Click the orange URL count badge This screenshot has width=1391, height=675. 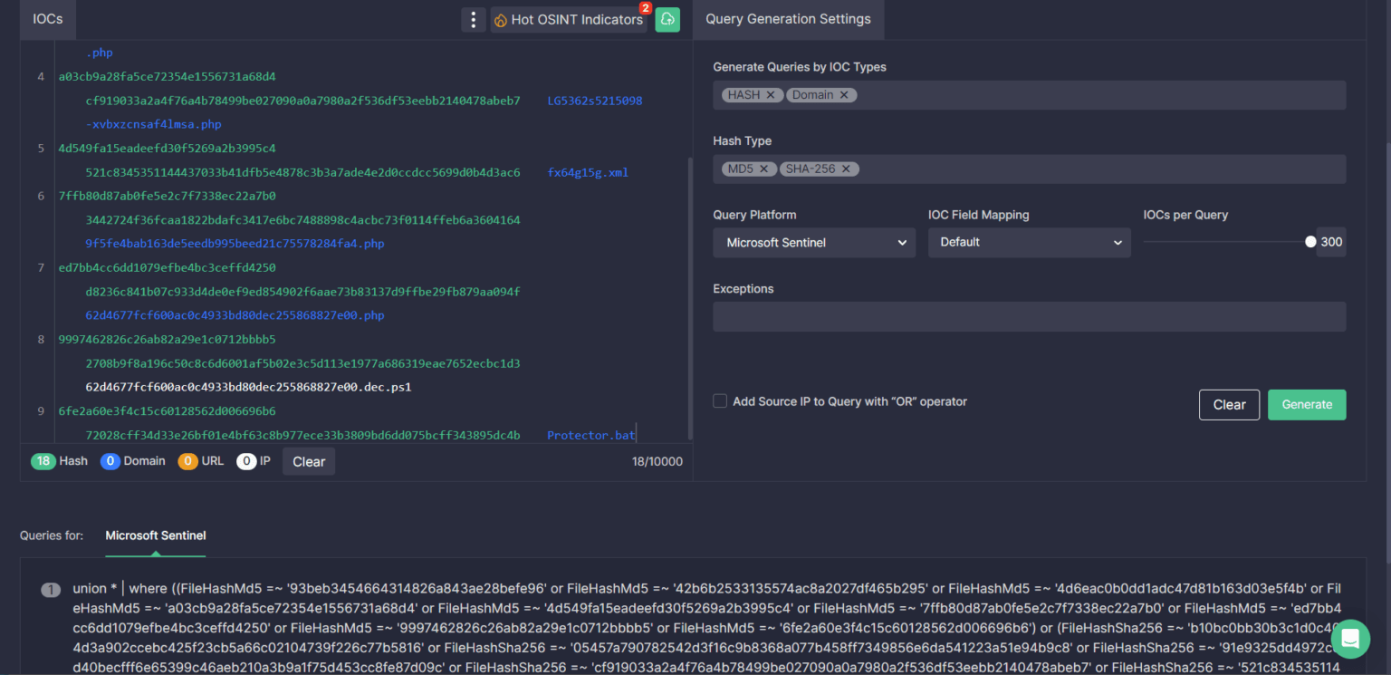coord(188,461)
